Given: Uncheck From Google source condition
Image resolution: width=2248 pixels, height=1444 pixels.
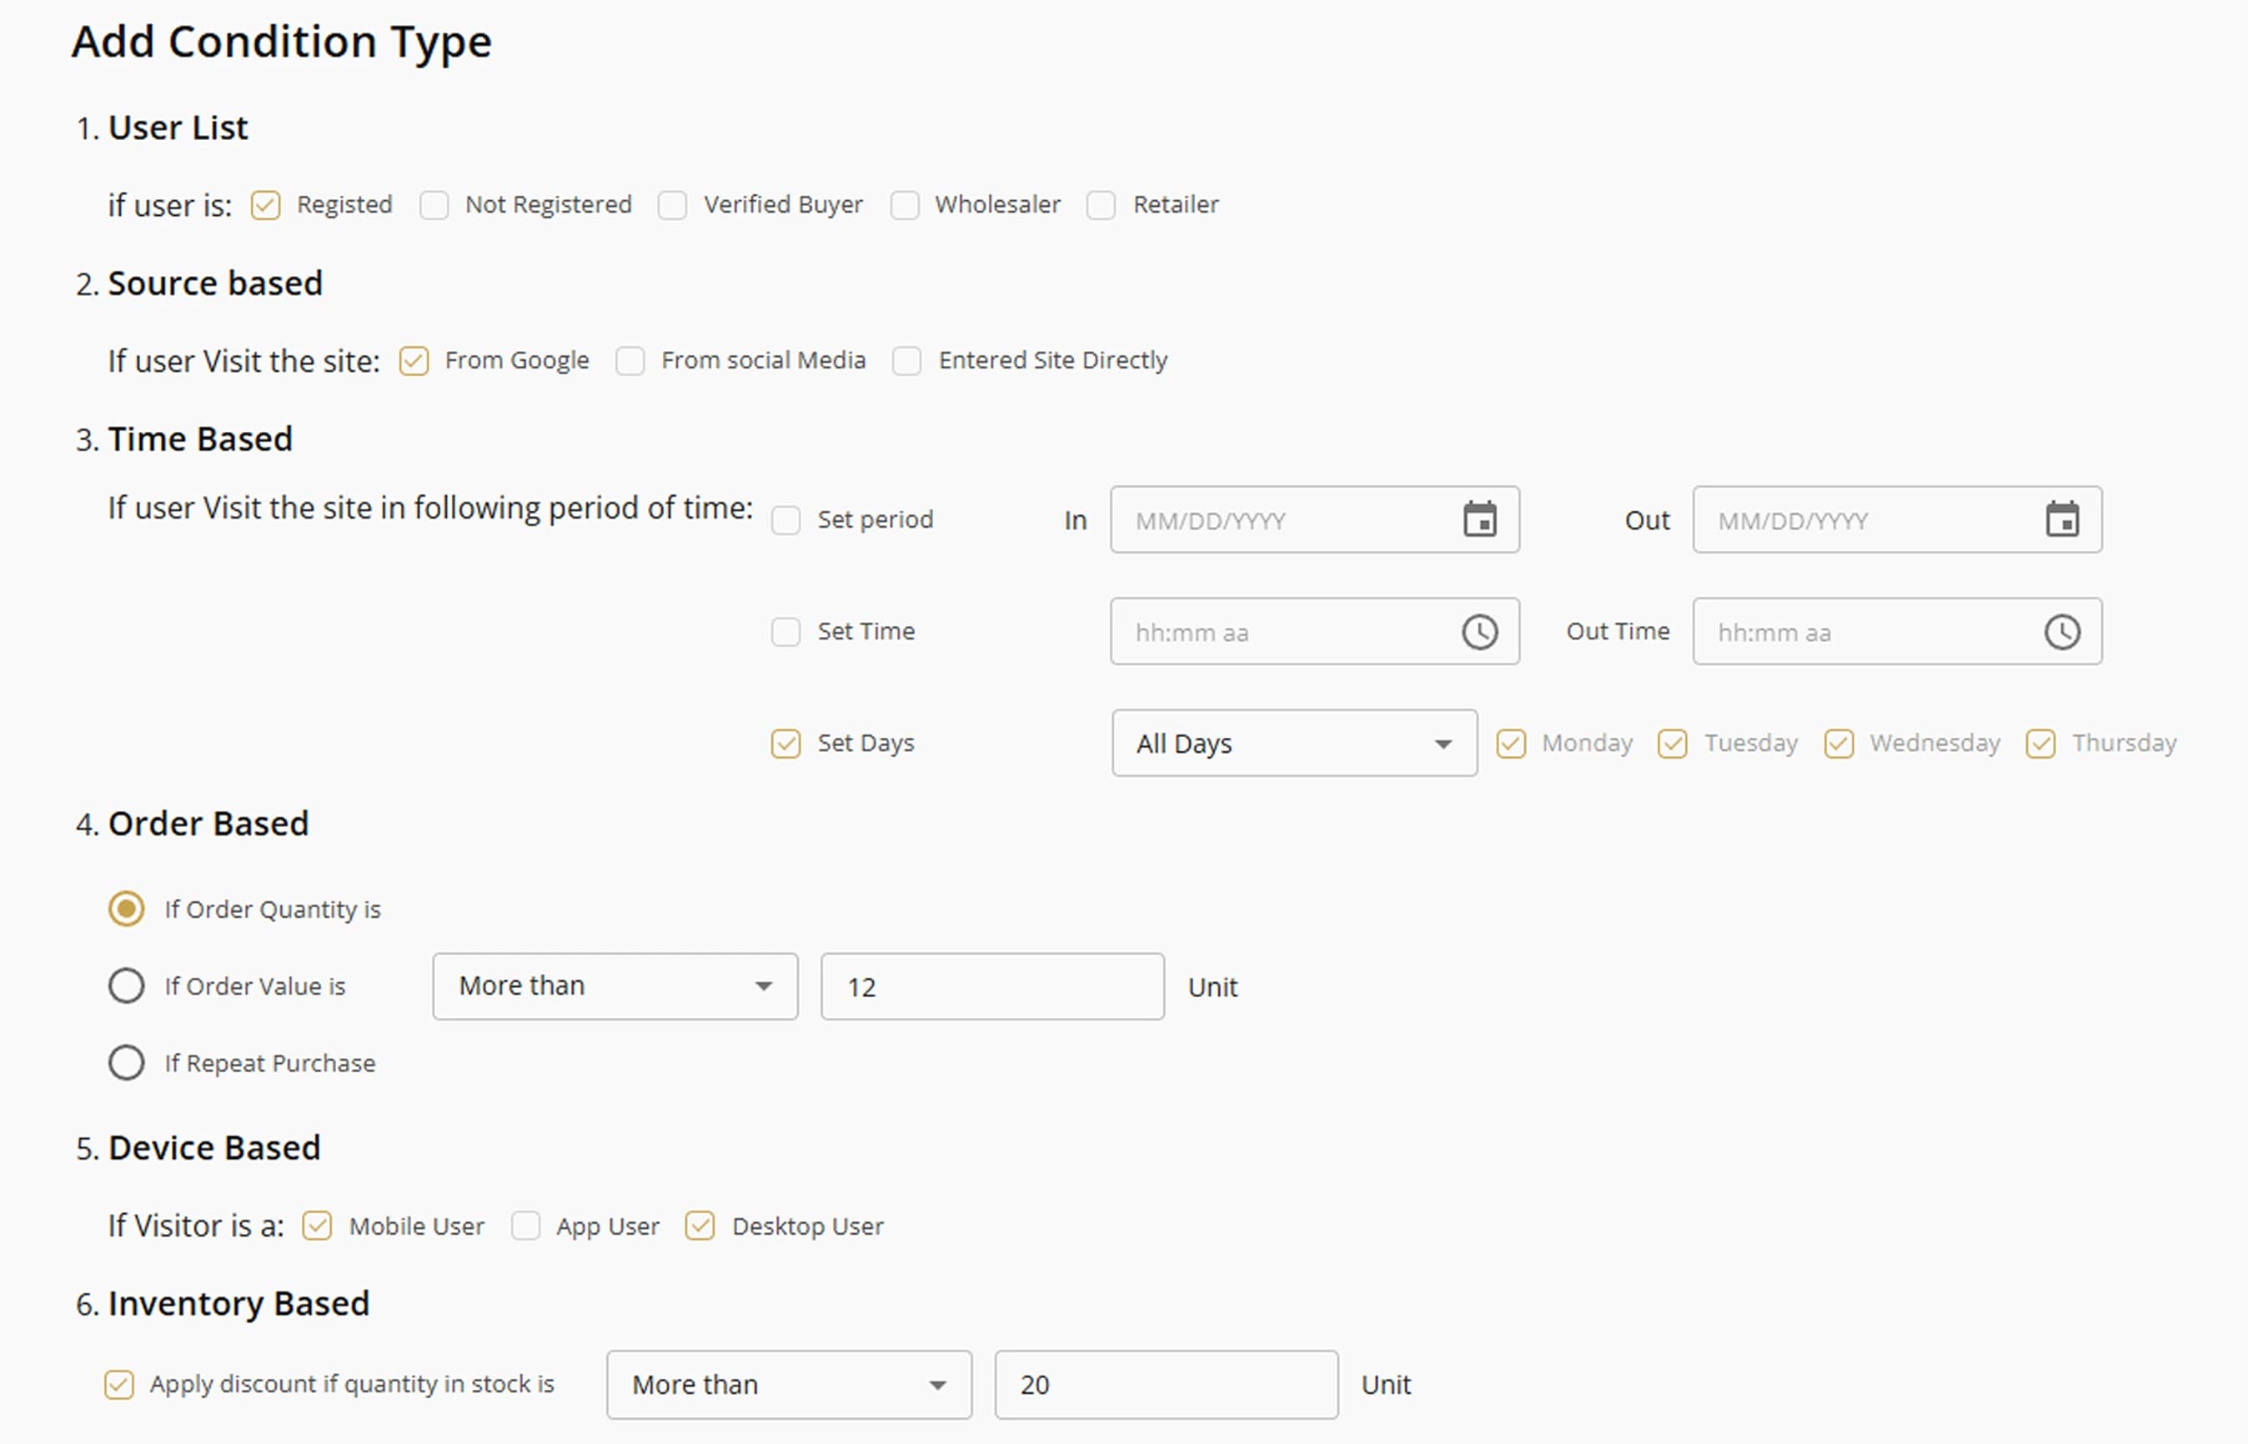Looking at the screenshot, I should [413, 360].
